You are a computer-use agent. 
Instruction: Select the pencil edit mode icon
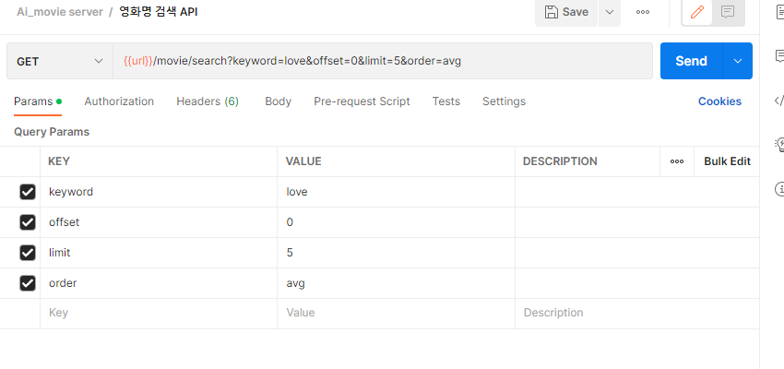(697, 11)
